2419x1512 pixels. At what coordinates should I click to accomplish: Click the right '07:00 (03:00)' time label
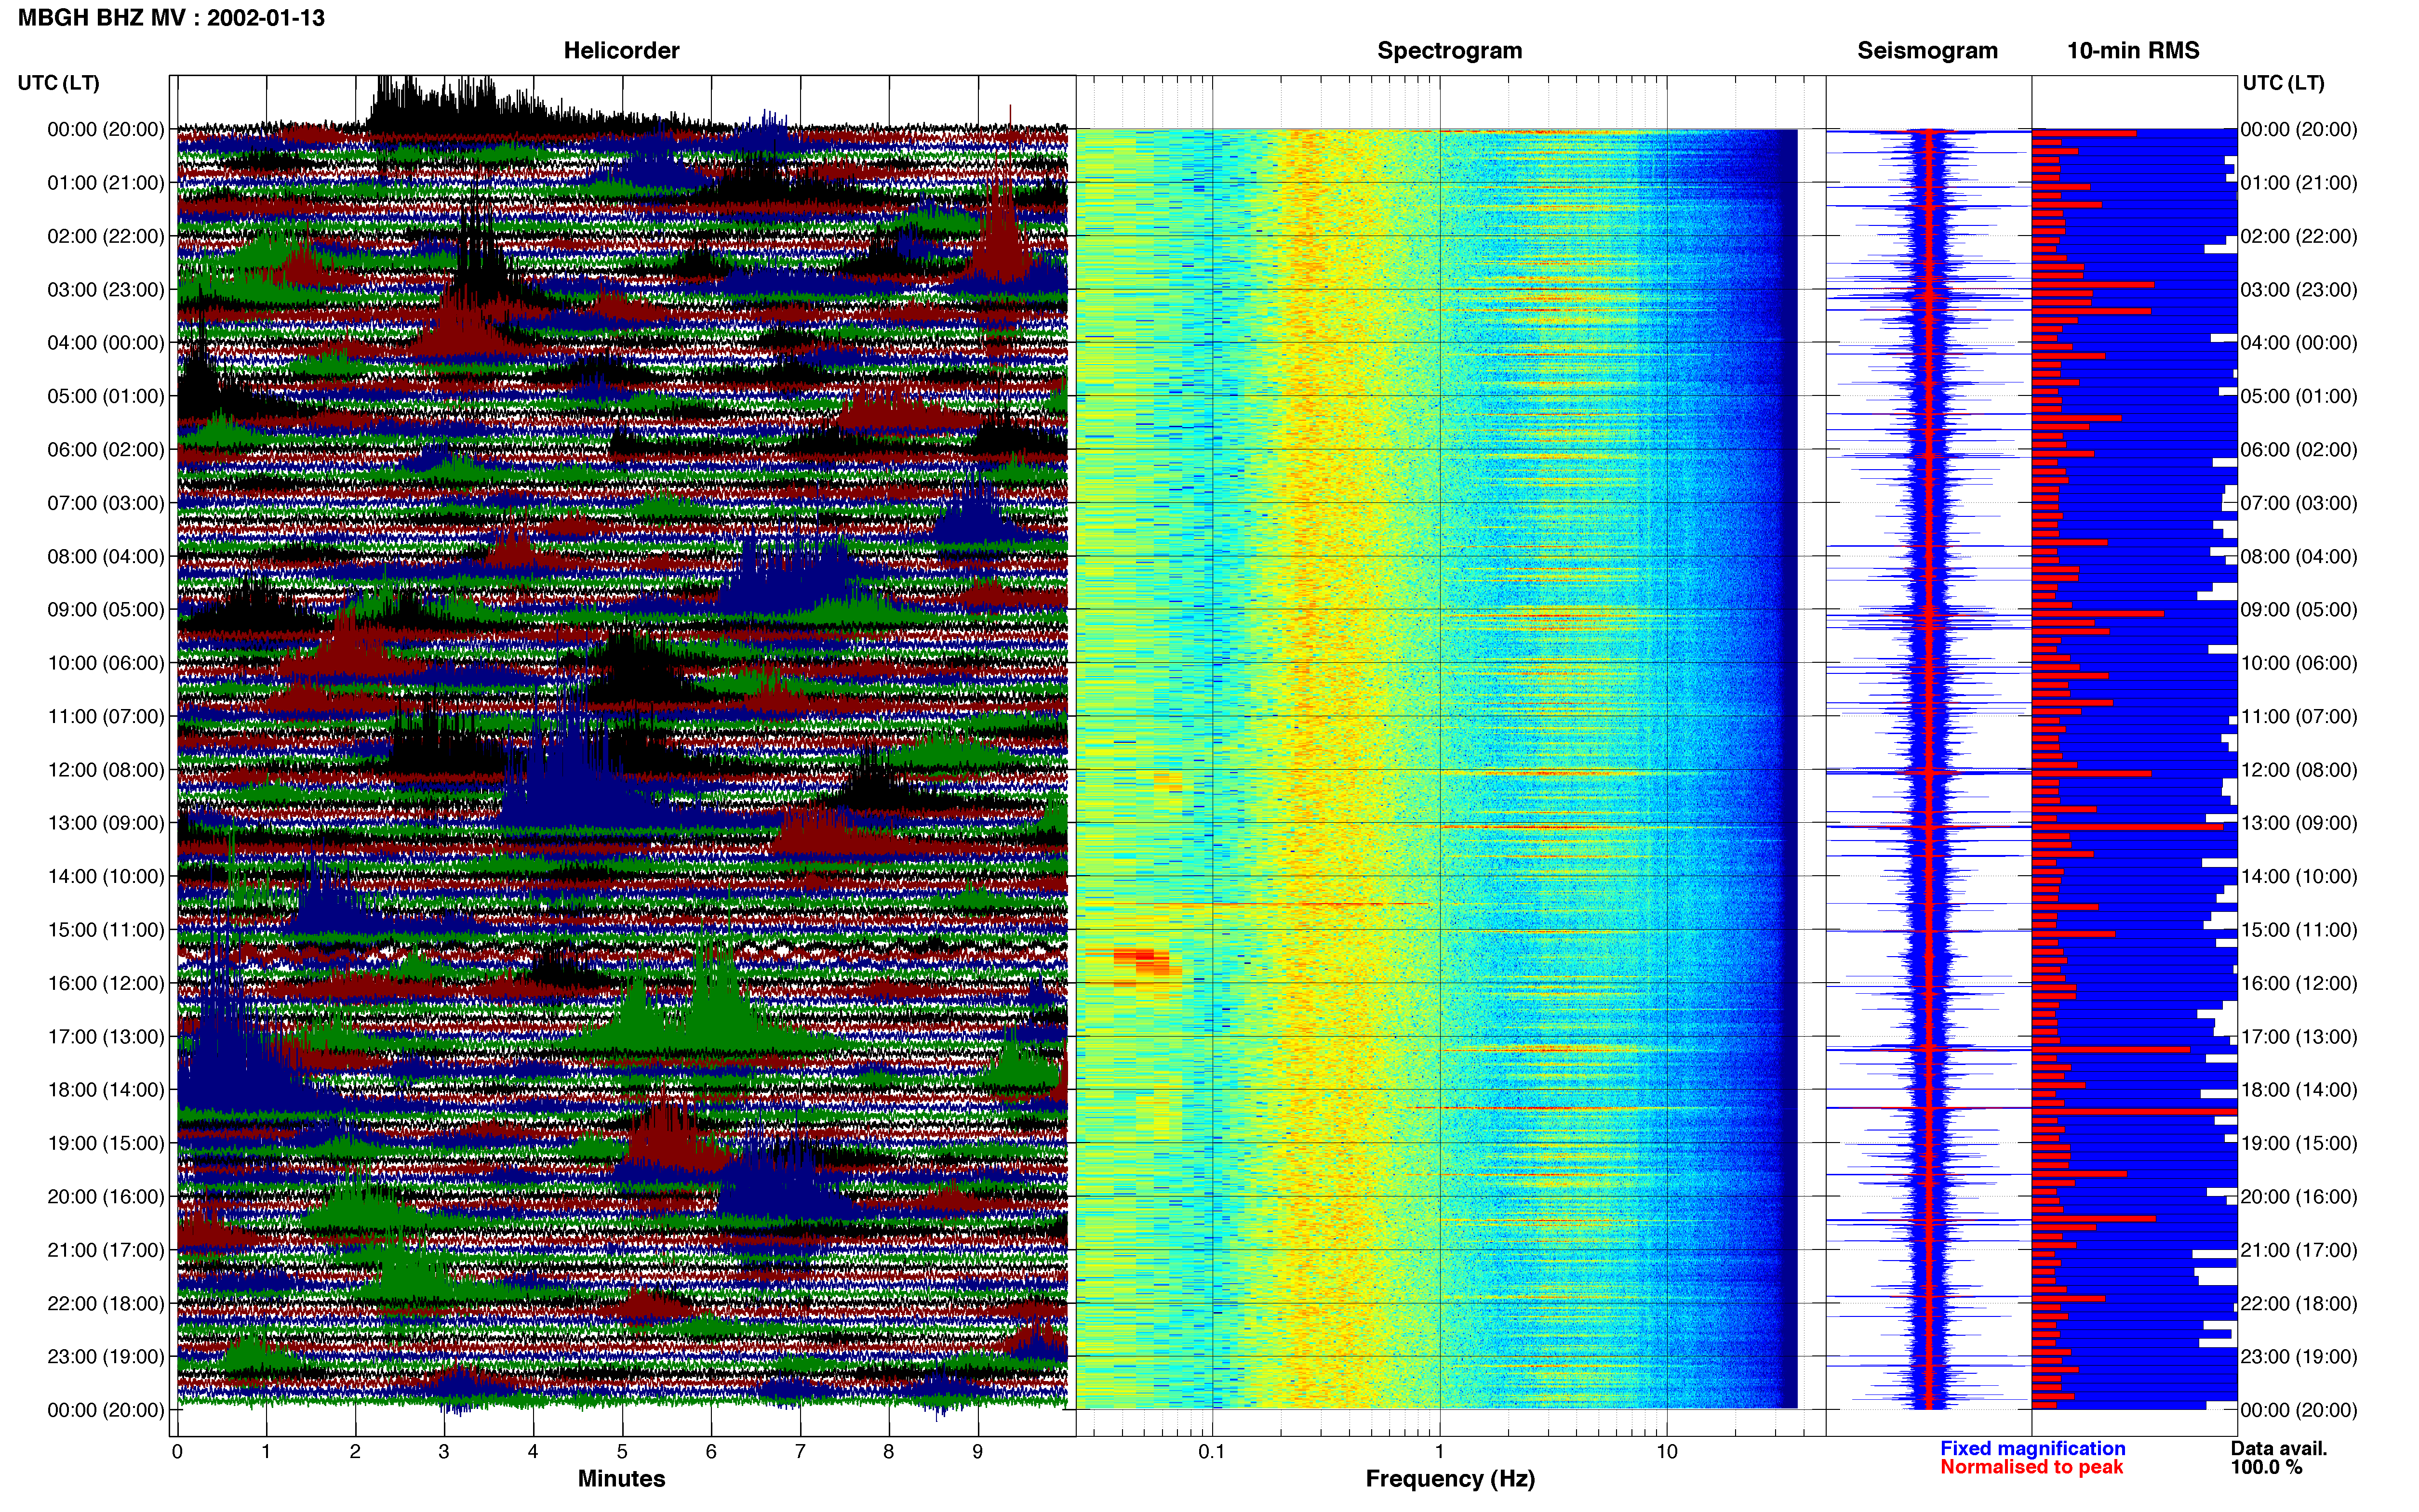2299,503
